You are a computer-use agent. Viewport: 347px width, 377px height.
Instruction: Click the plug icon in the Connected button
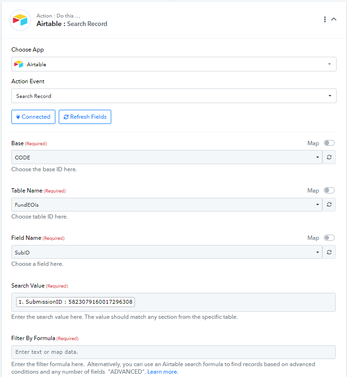[18, 117]
